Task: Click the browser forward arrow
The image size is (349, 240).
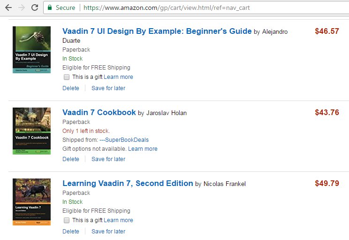Action: [x=22, y=8]
